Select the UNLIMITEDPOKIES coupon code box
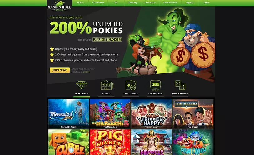Viewport: 254px width, 155px height. pos(107,39)
